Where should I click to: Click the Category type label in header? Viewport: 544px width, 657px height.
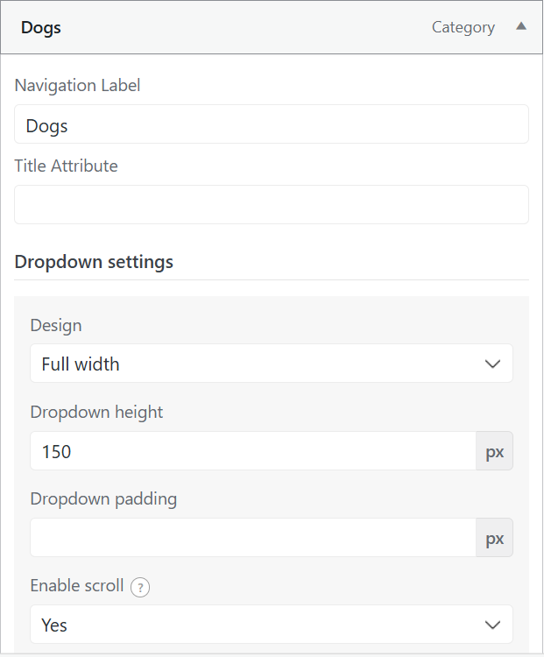[463, 28]
